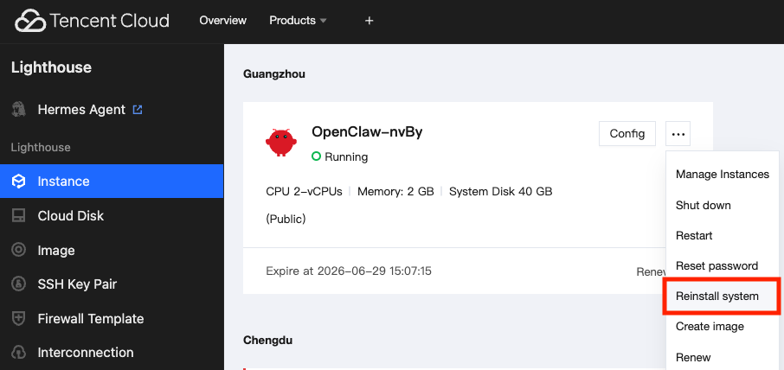Click the Firewall Template shield icon
Viewport: 784px width, 370px height.
coord(18,319)
